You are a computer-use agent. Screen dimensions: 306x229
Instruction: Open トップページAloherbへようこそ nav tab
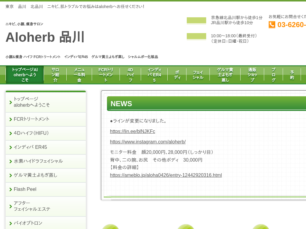click(25, 75)
